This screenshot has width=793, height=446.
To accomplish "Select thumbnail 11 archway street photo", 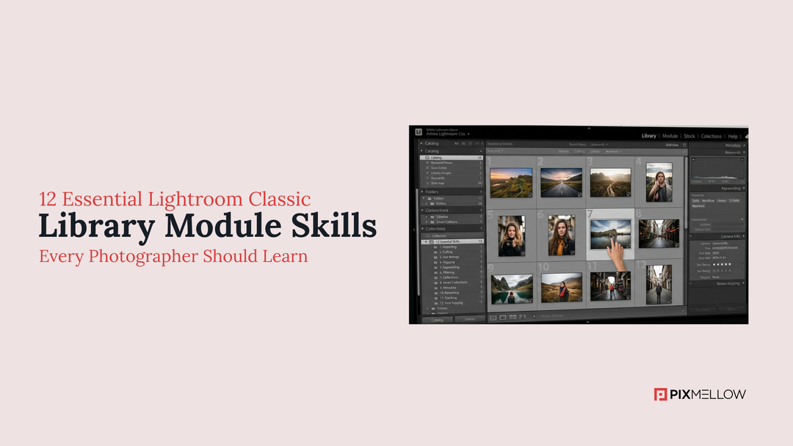I will tap(610, 286).
